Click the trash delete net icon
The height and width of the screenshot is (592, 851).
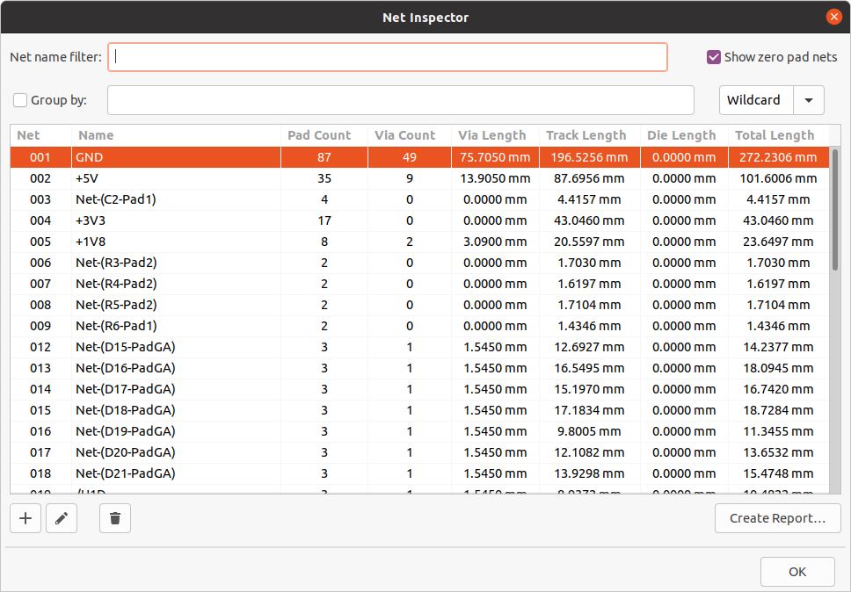(x=115, y=518)
